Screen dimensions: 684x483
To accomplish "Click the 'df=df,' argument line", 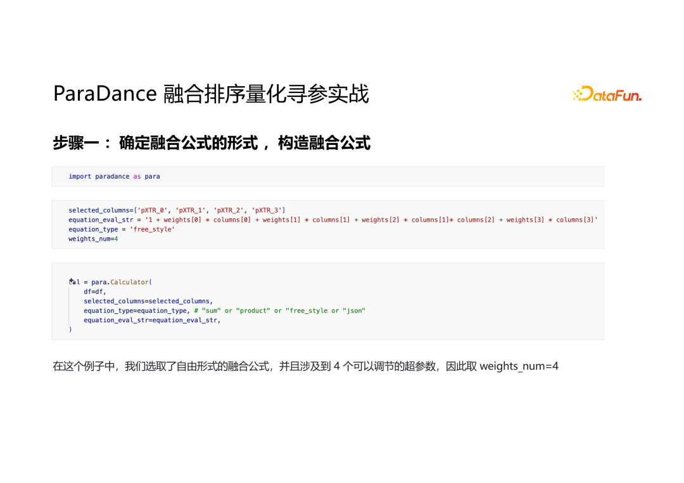I will point(95,292).
